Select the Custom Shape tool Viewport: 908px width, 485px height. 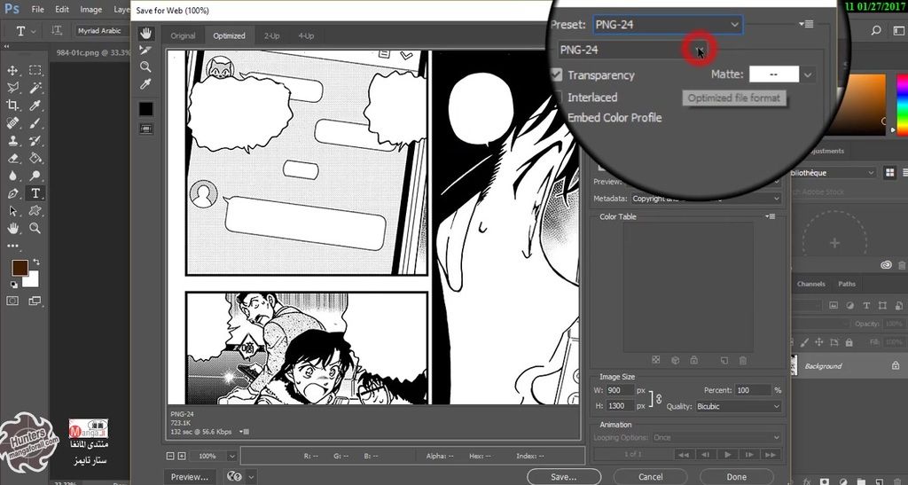pyautogui.click(x=35, y=211)
